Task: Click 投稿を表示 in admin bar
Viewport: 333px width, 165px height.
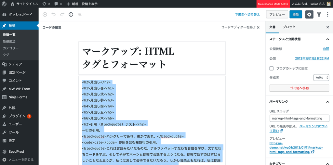Action: [90, 4]
